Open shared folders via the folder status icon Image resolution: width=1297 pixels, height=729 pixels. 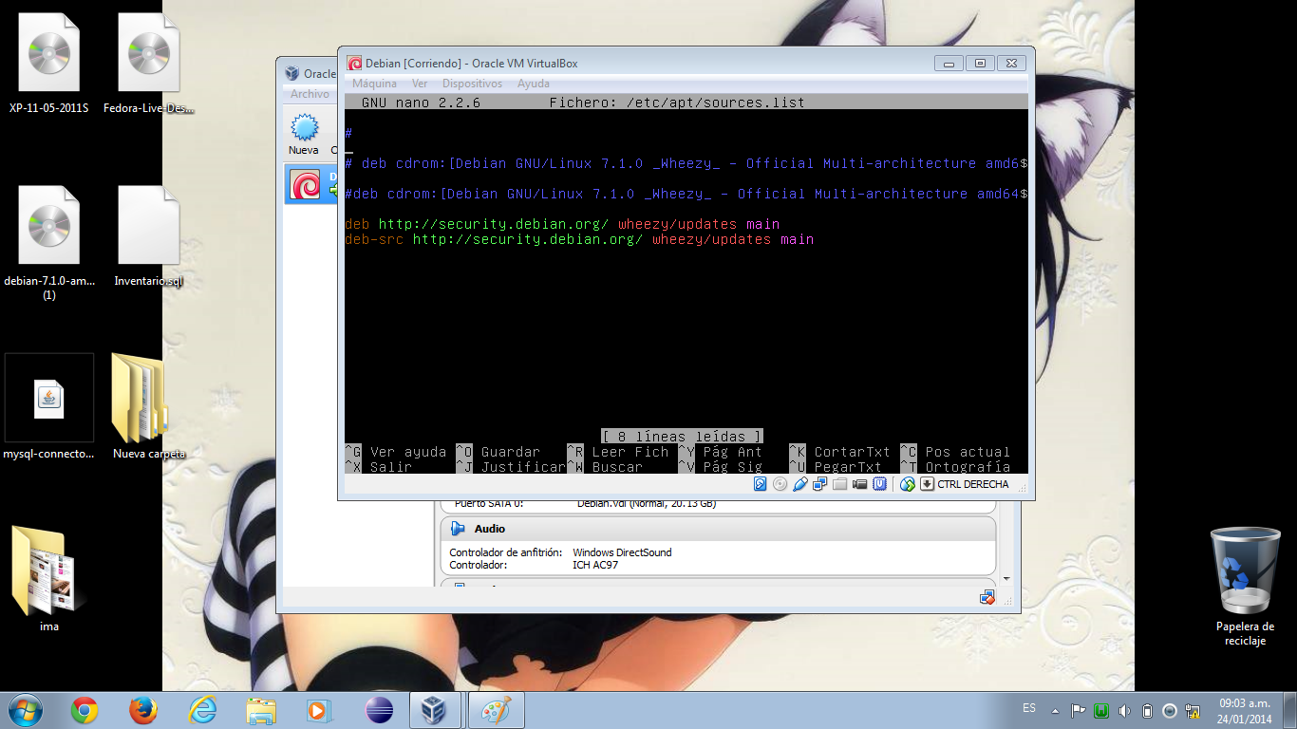coord(839,484)
